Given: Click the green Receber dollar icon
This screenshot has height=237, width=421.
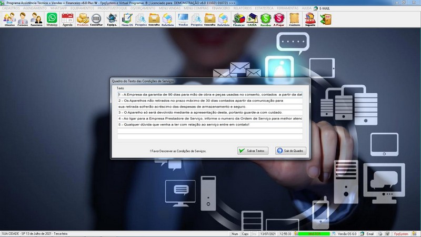Looking at the screenshot, I should [266, 19].
